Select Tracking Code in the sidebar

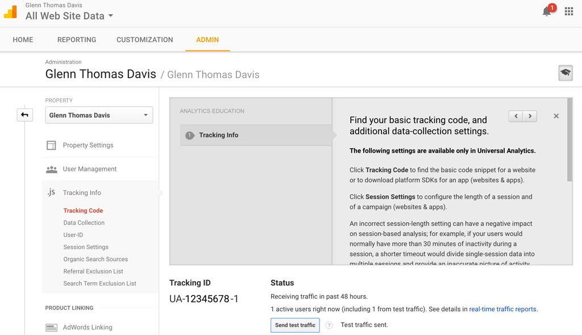[83, 210]
